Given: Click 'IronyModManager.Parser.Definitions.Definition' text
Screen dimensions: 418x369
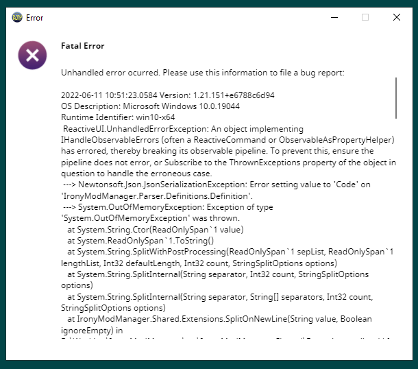Looking at the screenshot, I should tap(157, 196).
